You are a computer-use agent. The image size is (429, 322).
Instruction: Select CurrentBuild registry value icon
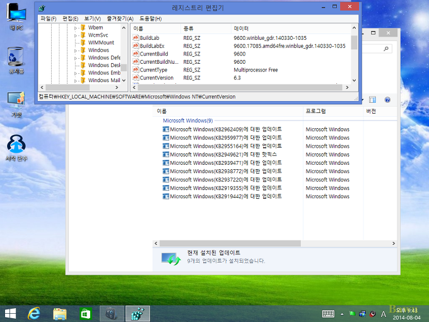pos(136,54)
